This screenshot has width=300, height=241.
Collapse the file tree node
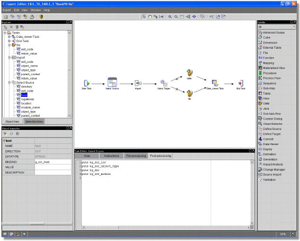point(9,45)
